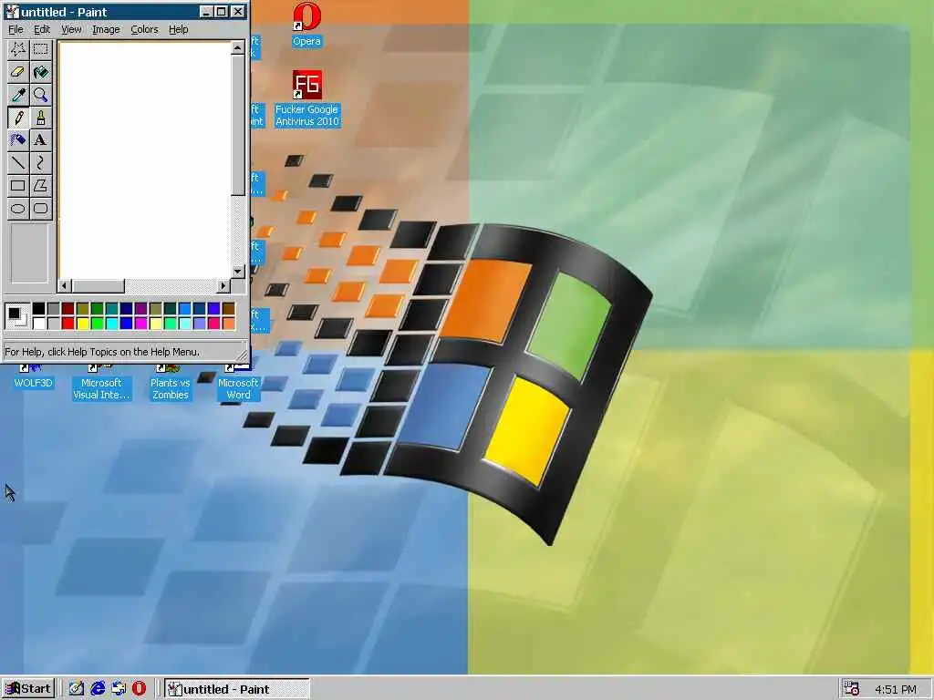Pick the bright green color swatch

[97, 324]
